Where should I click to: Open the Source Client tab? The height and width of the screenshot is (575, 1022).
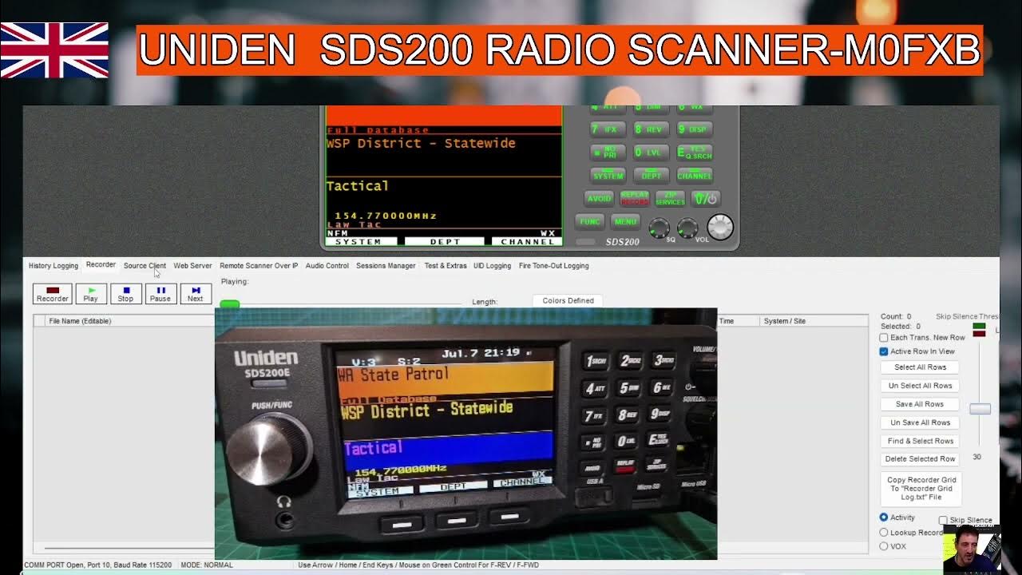145,266
